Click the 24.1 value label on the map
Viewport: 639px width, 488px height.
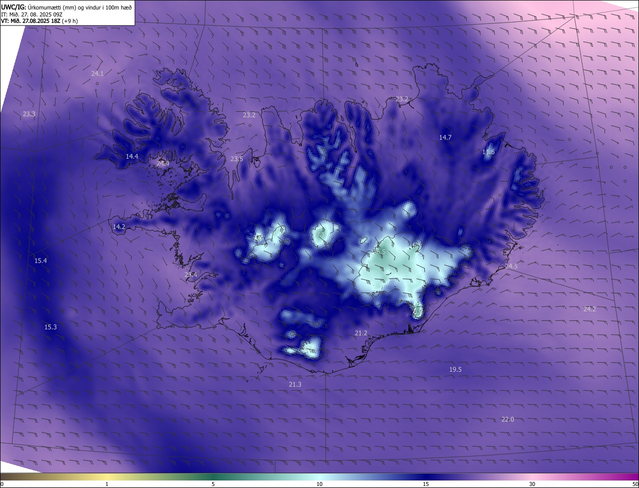pos(97,73)
